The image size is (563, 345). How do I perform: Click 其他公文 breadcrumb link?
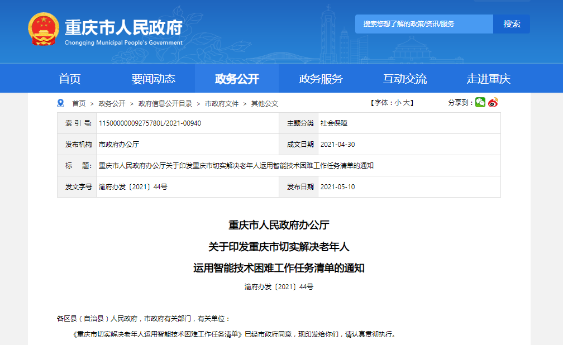coord(264,103)
